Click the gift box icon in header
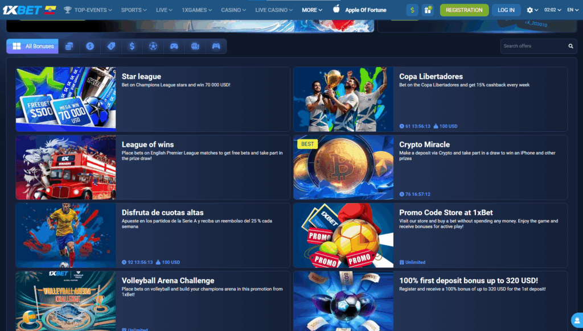 point(428,10)
